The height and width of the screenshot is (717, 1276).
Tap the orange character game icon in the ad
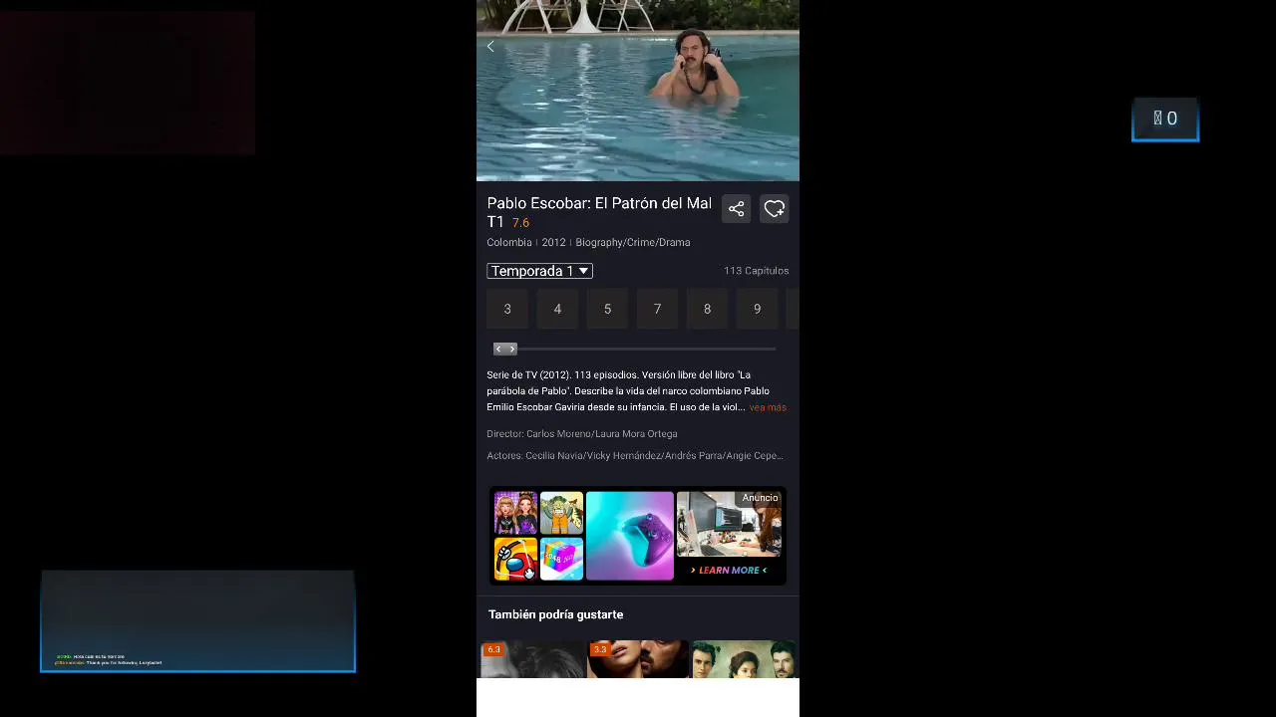coord(561,513)
